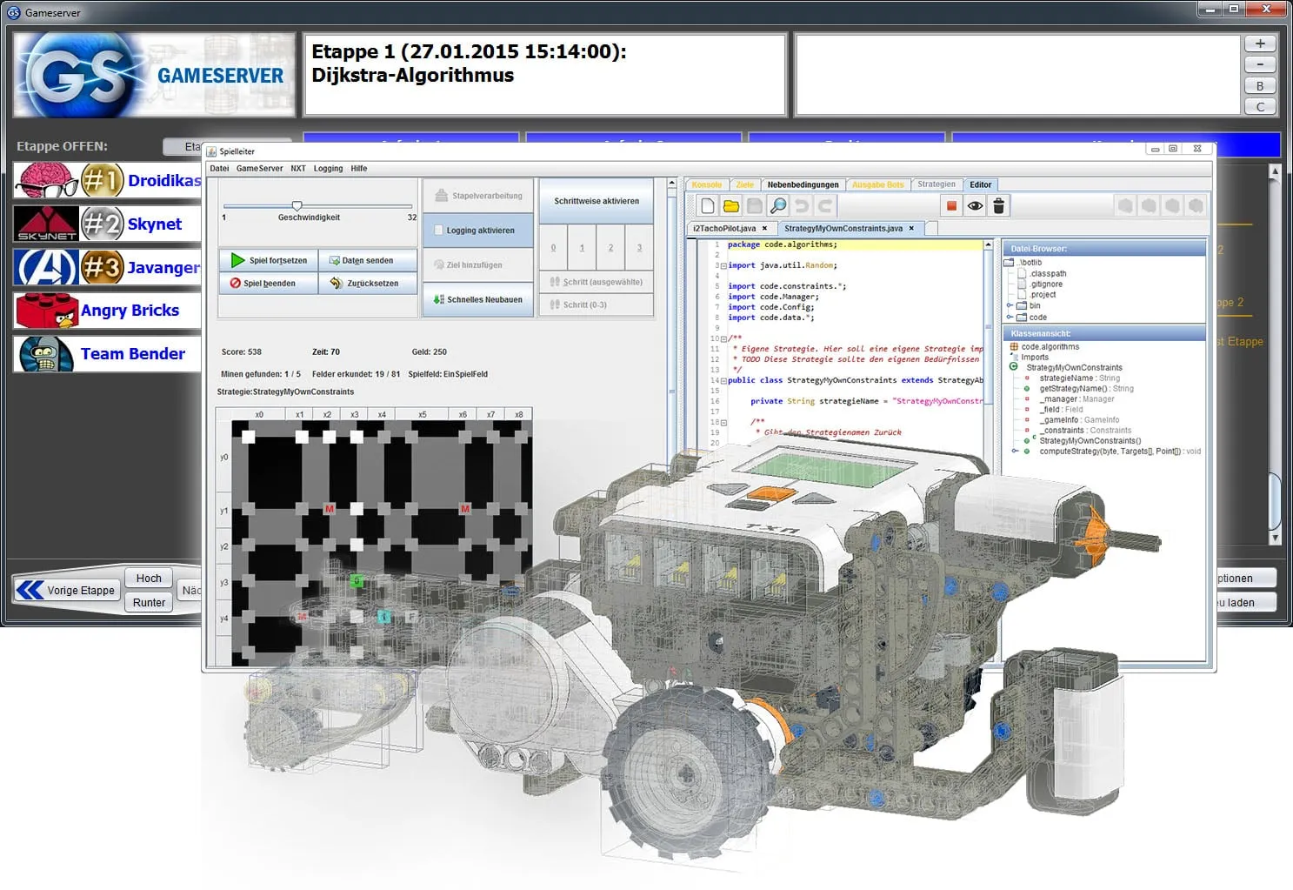Click the undo arrow in editor toolbar
1293x890 pixels.
tap(802, 206)
